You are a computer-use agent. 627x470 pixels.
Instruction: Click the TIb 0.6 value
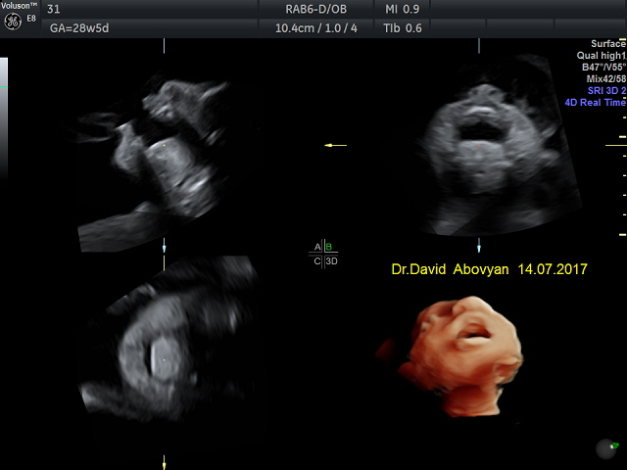tap(403, 28)
